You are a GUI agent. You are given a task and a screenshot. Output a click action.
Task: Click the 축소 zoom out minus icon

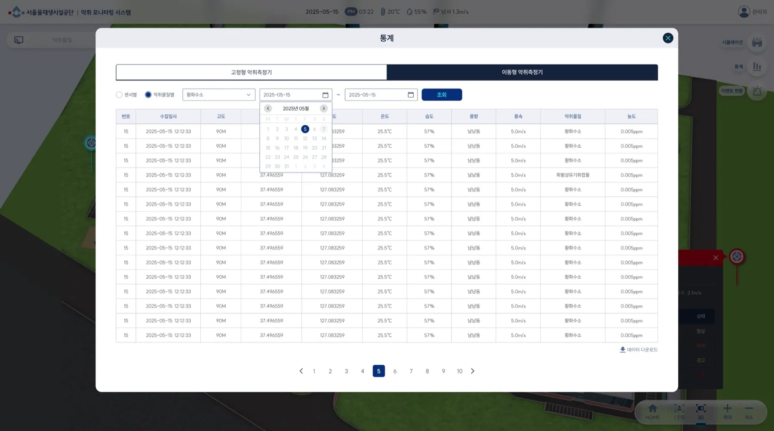tap(749, 408)
